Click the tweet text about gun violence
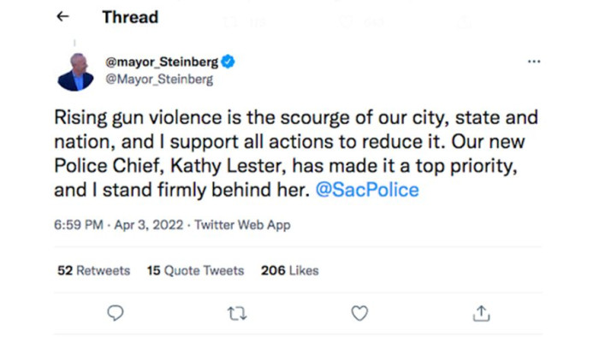 tap(296, 153)
